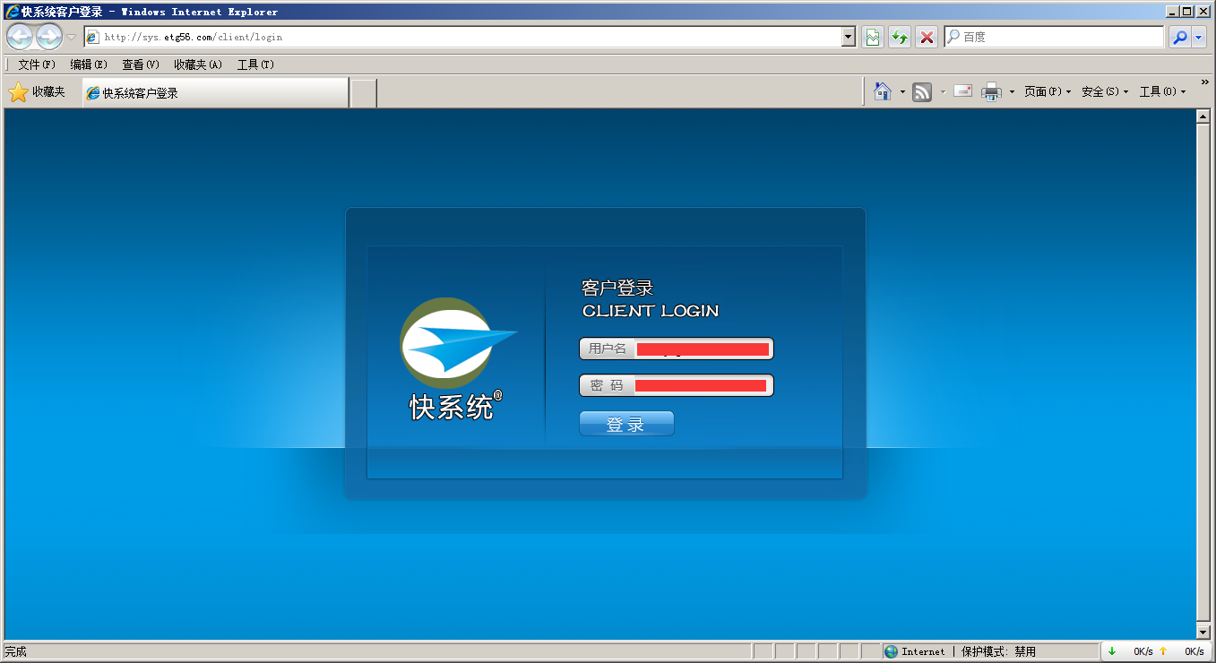1216x663 pixels.
Task: Click the CLIENT LOGIN heading text
Action: 651,311
